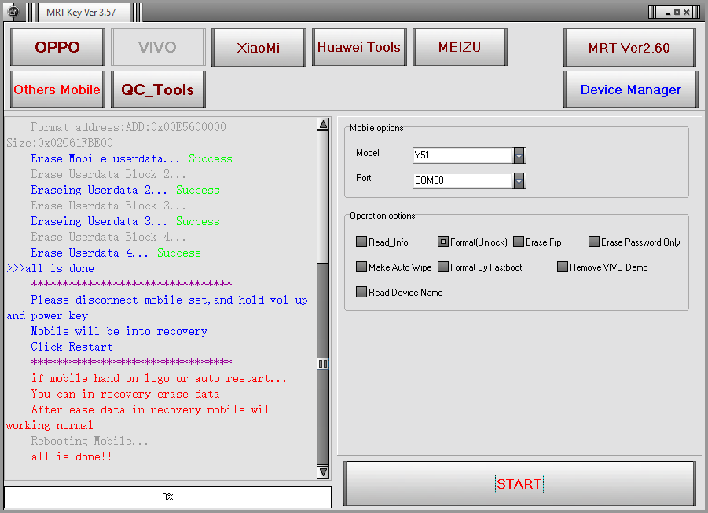Open Huawei Tools section
708x513 pixels.
point(359,47)
